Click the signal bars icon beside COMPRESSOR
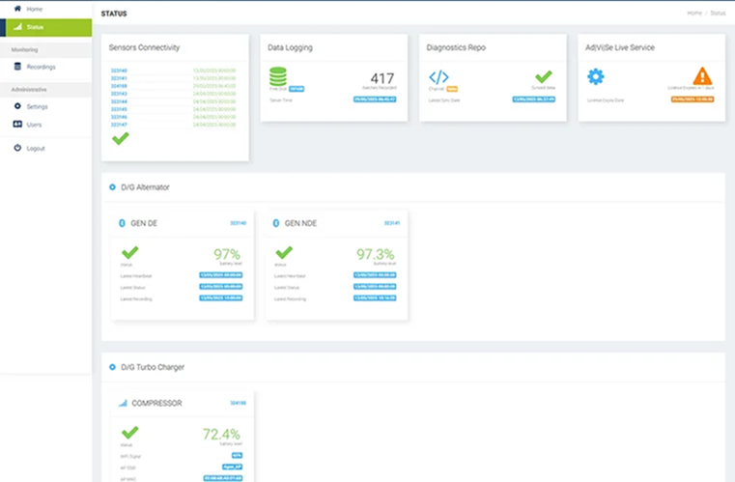The image size is (735, 482). point(123,403)
